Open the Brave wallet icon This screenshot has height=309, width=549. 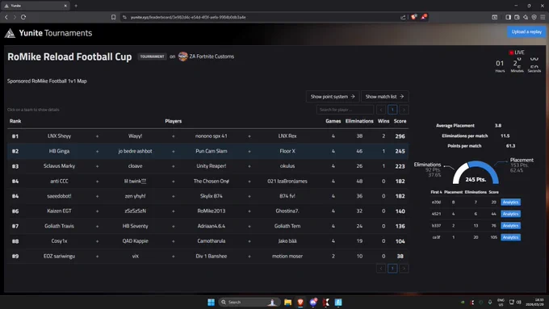pos(517,17)
